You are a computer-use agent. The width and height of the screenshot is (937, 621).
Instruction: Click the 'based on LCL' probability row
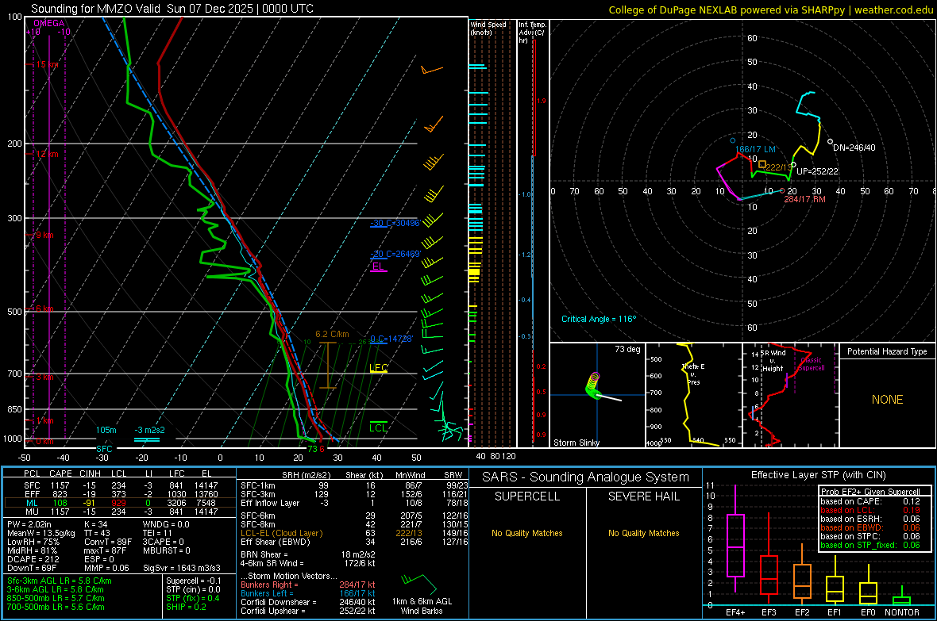coord(870,510)
